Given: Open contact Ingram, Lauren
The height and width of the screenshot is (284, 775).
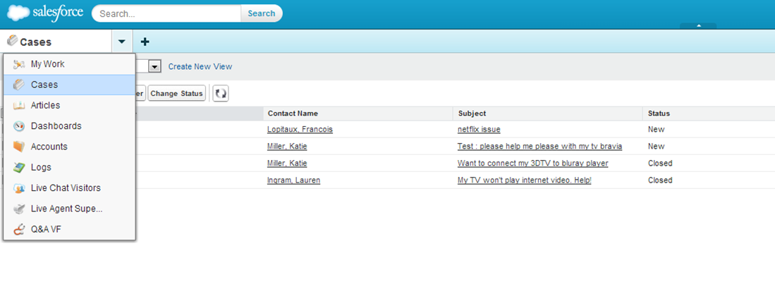Looking at the screenshot, I should tap(293, 180).
